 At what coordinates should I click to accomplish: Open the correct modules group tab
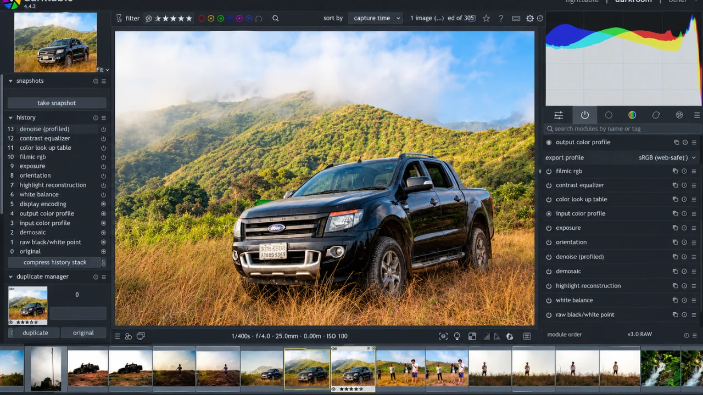click(656, 115)
